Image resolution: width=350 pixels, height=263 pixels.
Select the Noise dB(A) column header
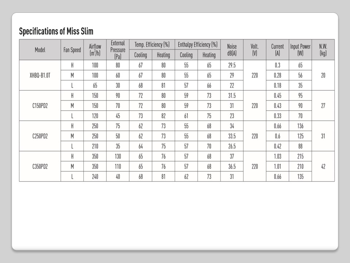[x=232, y=50]
